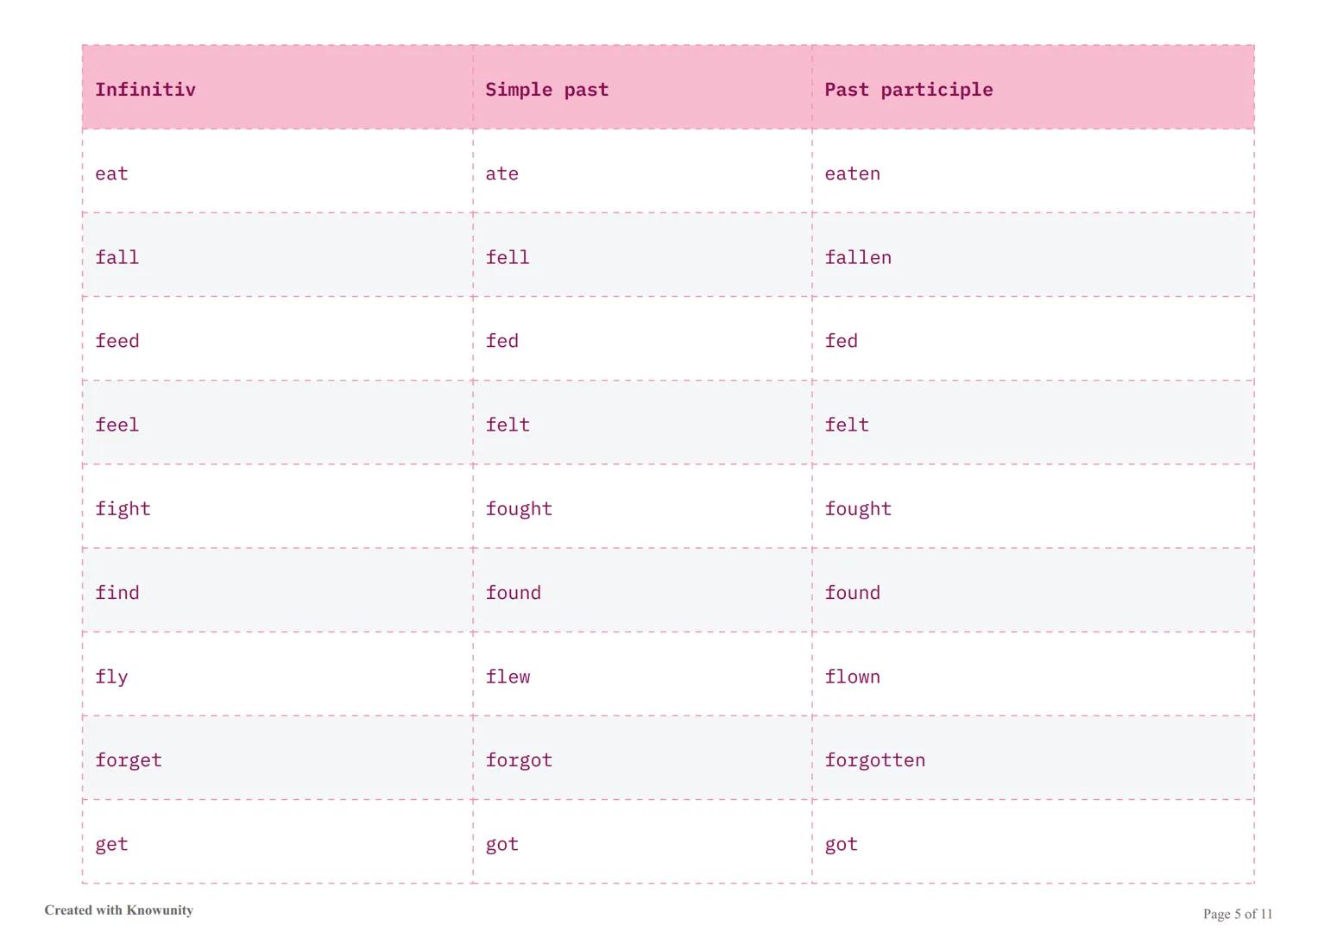The image size is (1318, 932).
Task: Click the "Simple past" column header
Action: coord(546,90)
